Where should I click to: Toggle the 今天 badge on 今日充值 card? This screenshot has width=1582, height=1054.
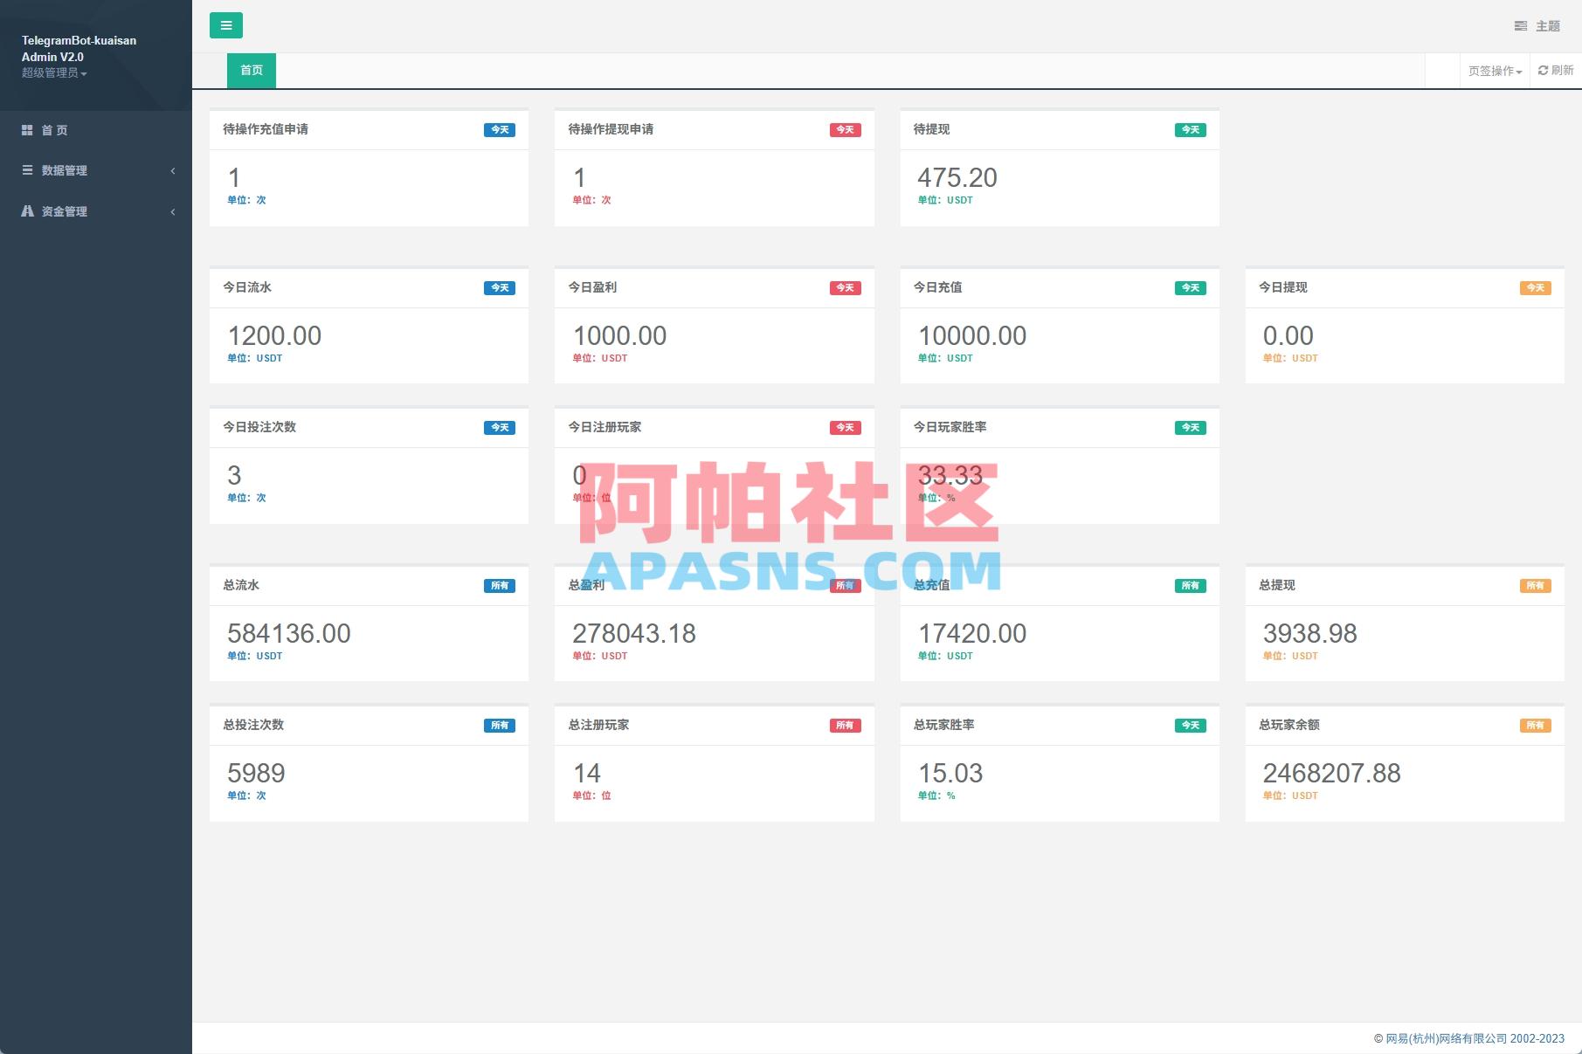1190,287
